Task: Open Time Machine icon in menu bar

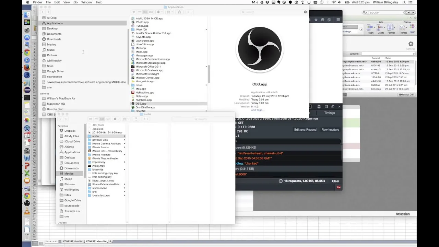Action: click(321, 2)
